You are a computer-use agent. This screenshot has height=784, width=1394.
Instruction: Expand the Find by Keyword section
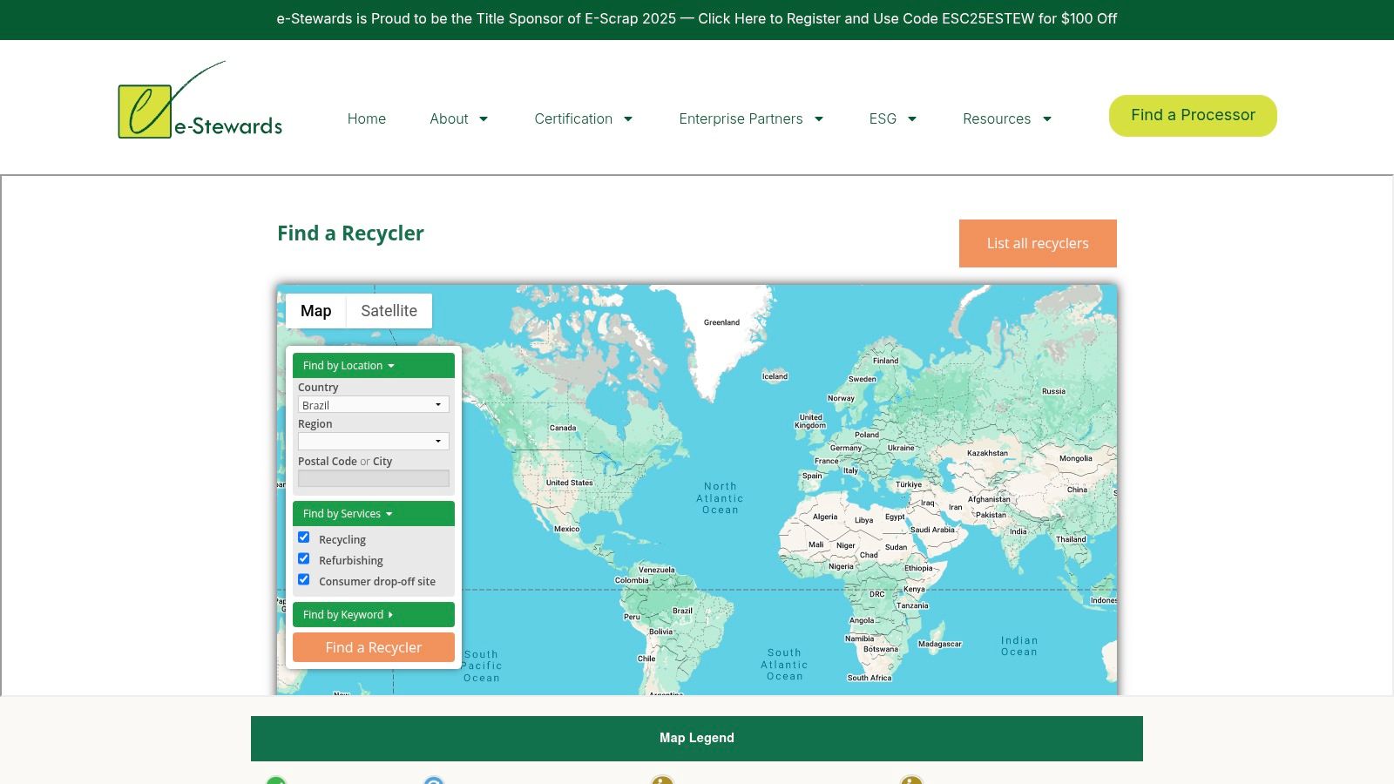pyautogui.click(x=373, y=614)
